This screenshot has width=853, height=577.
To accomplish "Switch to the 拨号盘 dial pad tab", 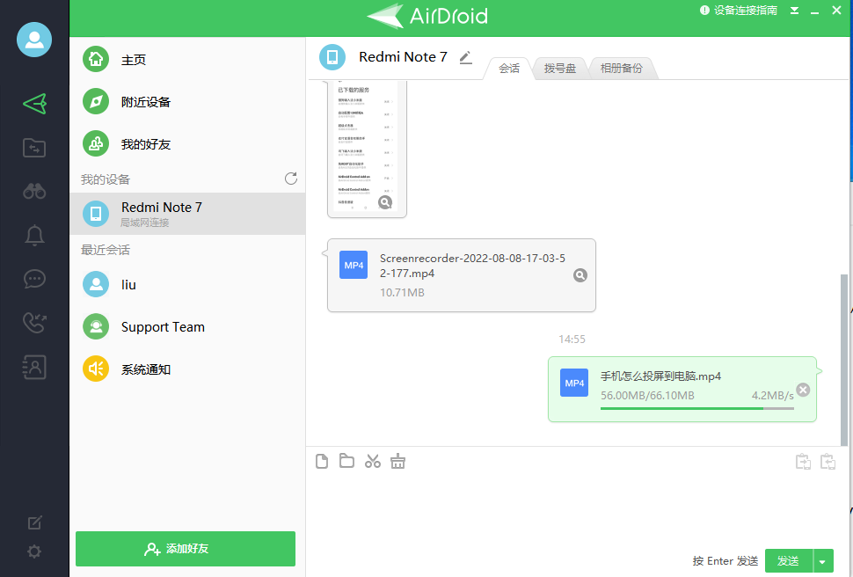I will (560, 68).
